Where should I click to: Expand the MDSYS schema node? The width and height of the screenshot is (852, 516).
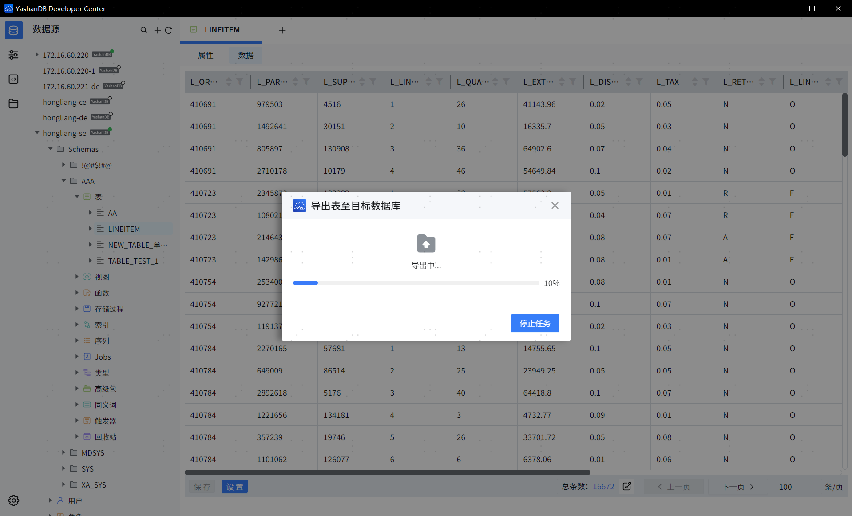[63, 452]
